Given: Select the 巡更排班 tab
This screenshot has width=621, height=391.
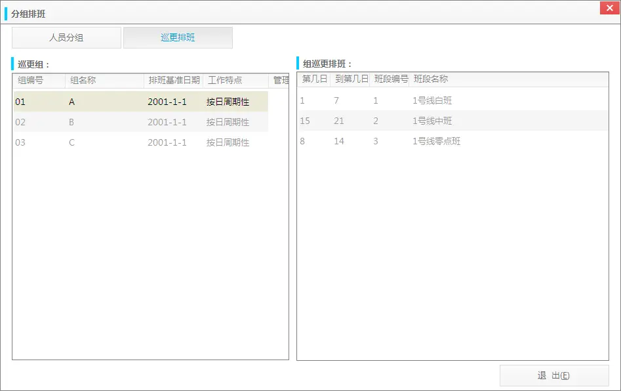Looking at the screenshot, I should point(178,38).
